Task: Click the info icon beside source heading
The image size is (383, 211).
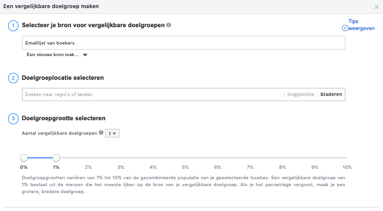Action: pos(169,25)
